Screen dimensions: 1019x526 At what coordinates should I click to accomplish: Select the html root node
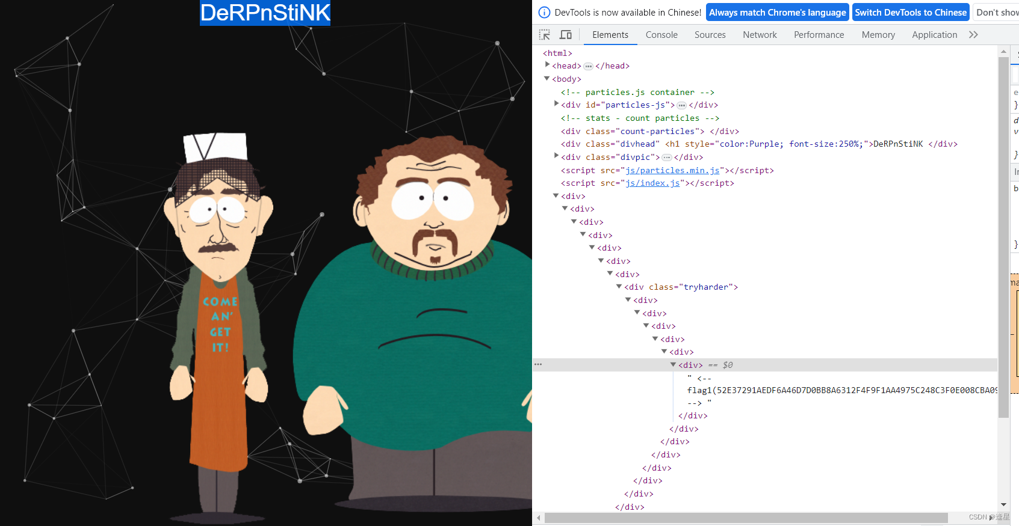click(557, 54)
